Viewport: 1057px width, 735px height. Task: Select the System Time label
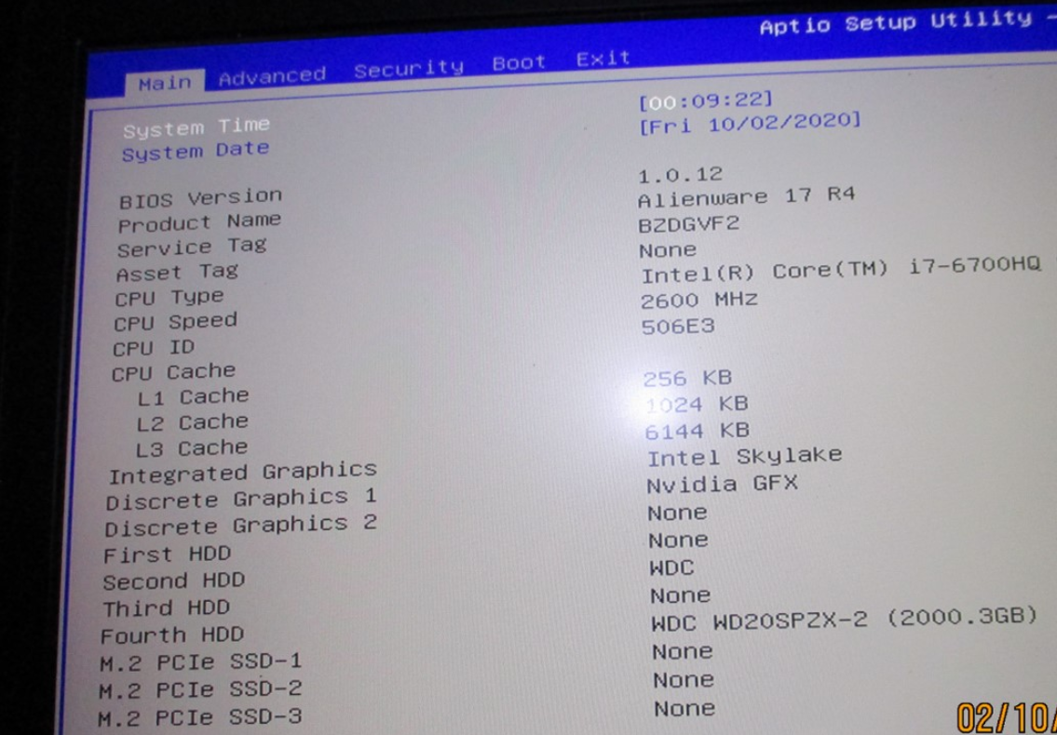[196, 127]
